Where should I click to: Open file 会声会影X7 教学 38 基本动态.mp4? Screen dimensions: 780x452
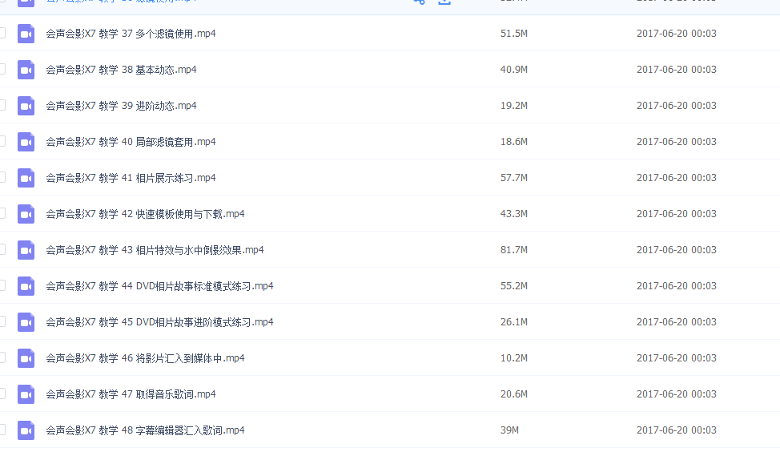(122, 70)
